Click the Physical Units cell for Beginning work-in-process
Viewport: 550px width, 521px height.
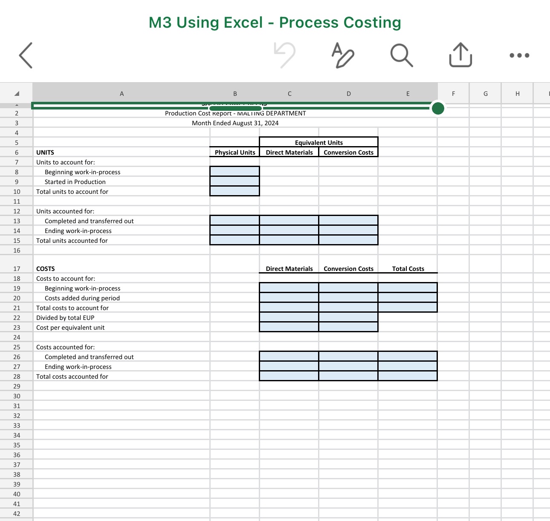[x=234, y=172]
